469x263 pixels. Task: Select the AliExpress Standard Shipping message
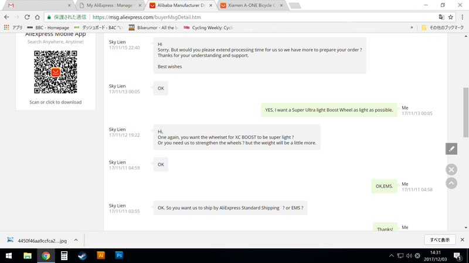230,208
